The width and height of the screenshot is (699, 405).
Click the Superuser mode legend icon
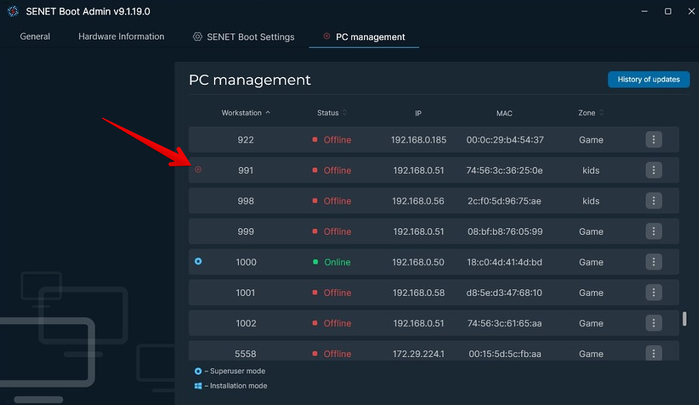(x=198, y=371)
